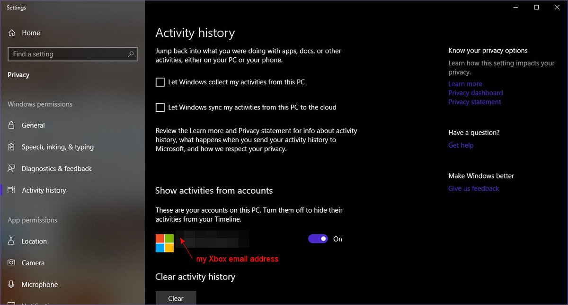This screenshot has width=568, height=305.
Task: Click the Activity history icon in sidebar
Action: [x=12, y=190]
